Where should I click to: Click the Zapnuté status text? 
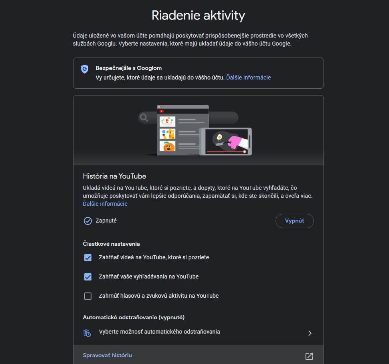pos(106,221)
